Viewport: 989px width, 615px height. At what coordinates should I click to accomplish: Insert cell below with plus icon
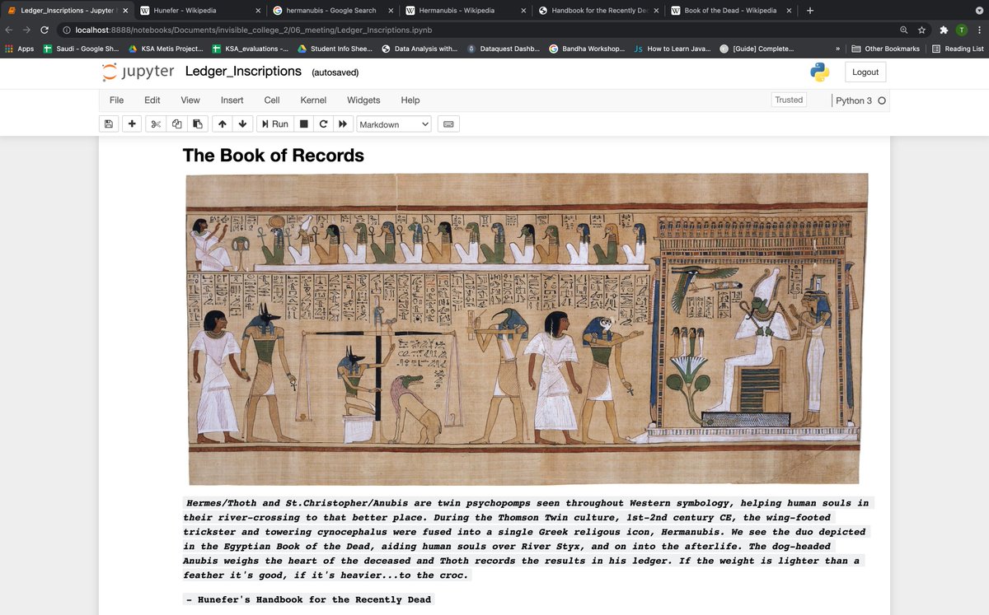[132, 124]
